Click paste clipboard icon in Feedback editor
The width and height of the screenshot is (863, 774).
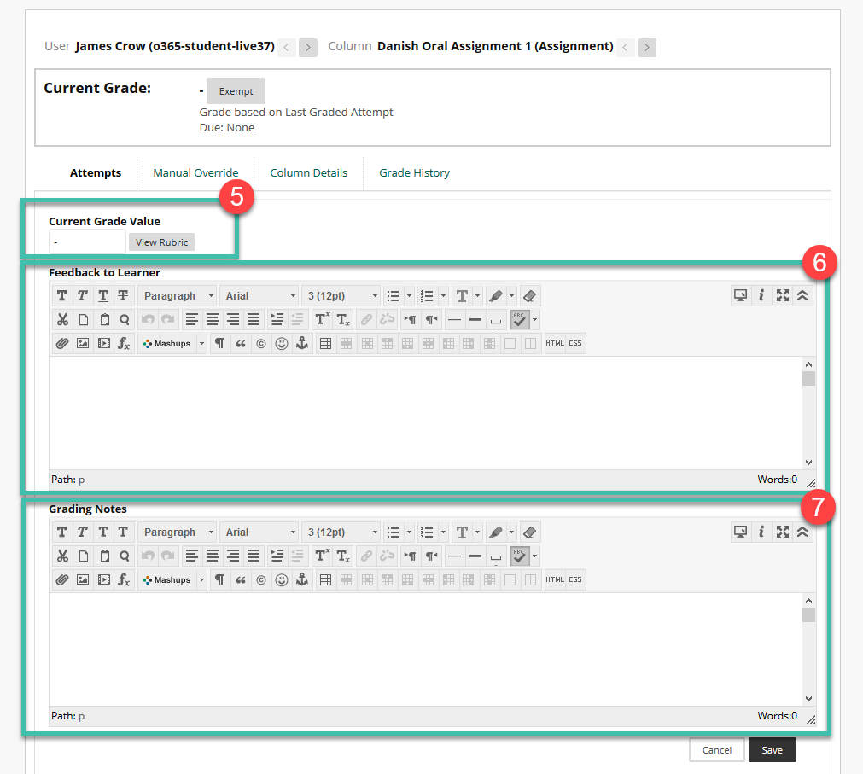(104, 320)
